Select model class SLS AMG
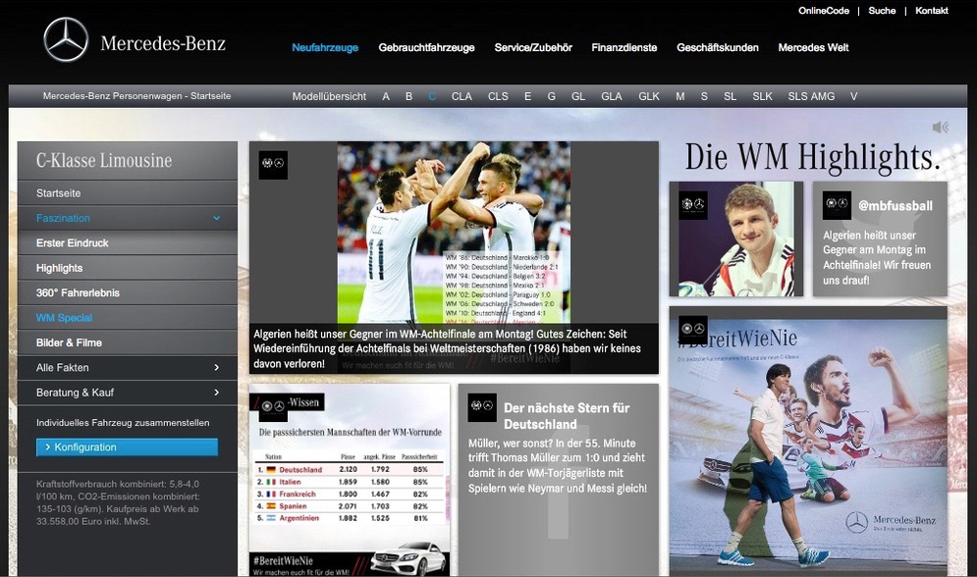This screenshot has height=577, width=977. click(x=811, y=96)
